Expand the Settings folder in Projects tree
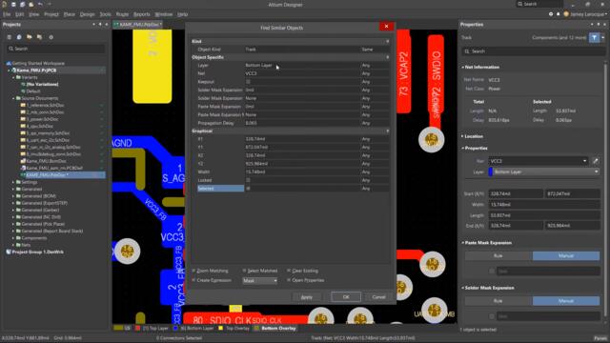Image resolution: width=610 pixels, height=343 pixels. click(13, 182)
